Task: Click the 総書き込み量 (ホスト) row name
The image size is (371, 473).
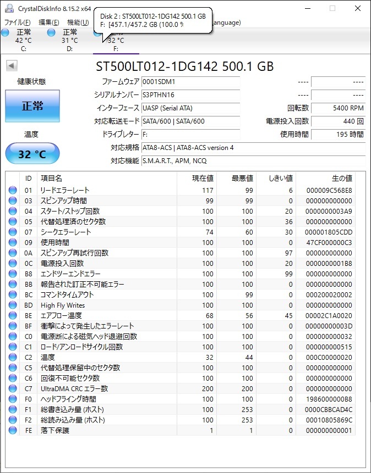Action: pos(72,410)
